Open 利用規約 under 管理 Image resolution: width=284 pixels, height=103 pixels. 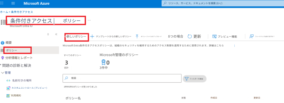(x=16, y=96)
